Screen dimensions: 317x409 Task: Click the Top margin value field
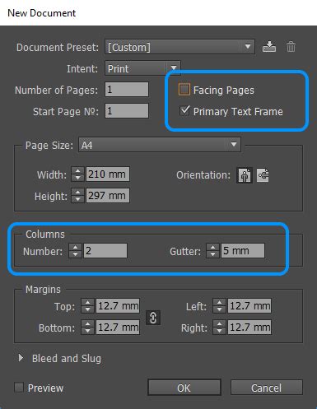tap(118, 305)
